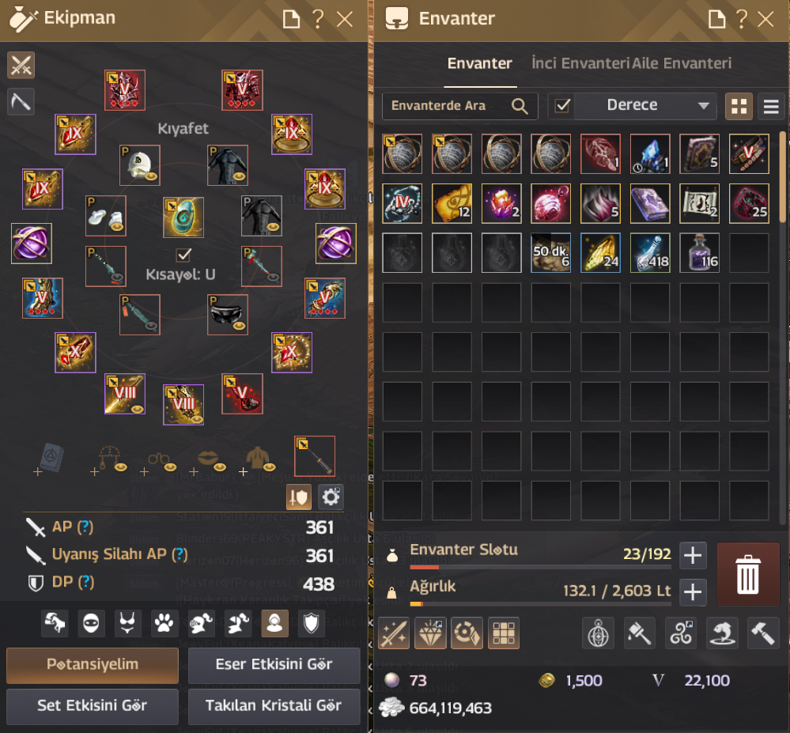Switch inventory to list view icon
Screen dimensions: 790x733
click(771, 106)
